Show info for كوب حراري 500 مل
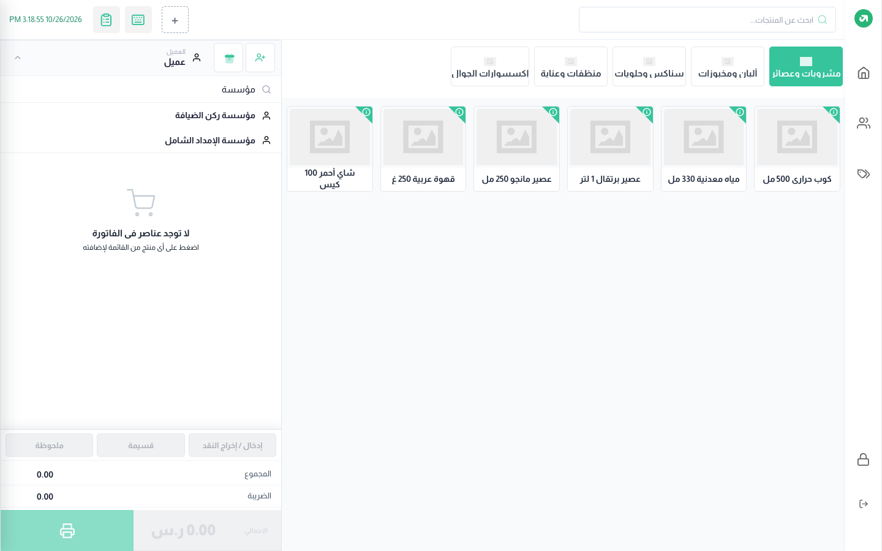Image resolution: width=882 pixels, height=551 pixels. [x=834, y=112]
